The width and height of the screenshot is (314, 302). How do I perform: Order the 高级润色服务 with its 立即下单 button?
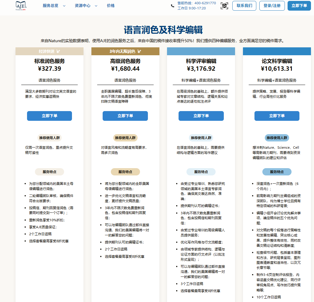click(x=125, y=116)
